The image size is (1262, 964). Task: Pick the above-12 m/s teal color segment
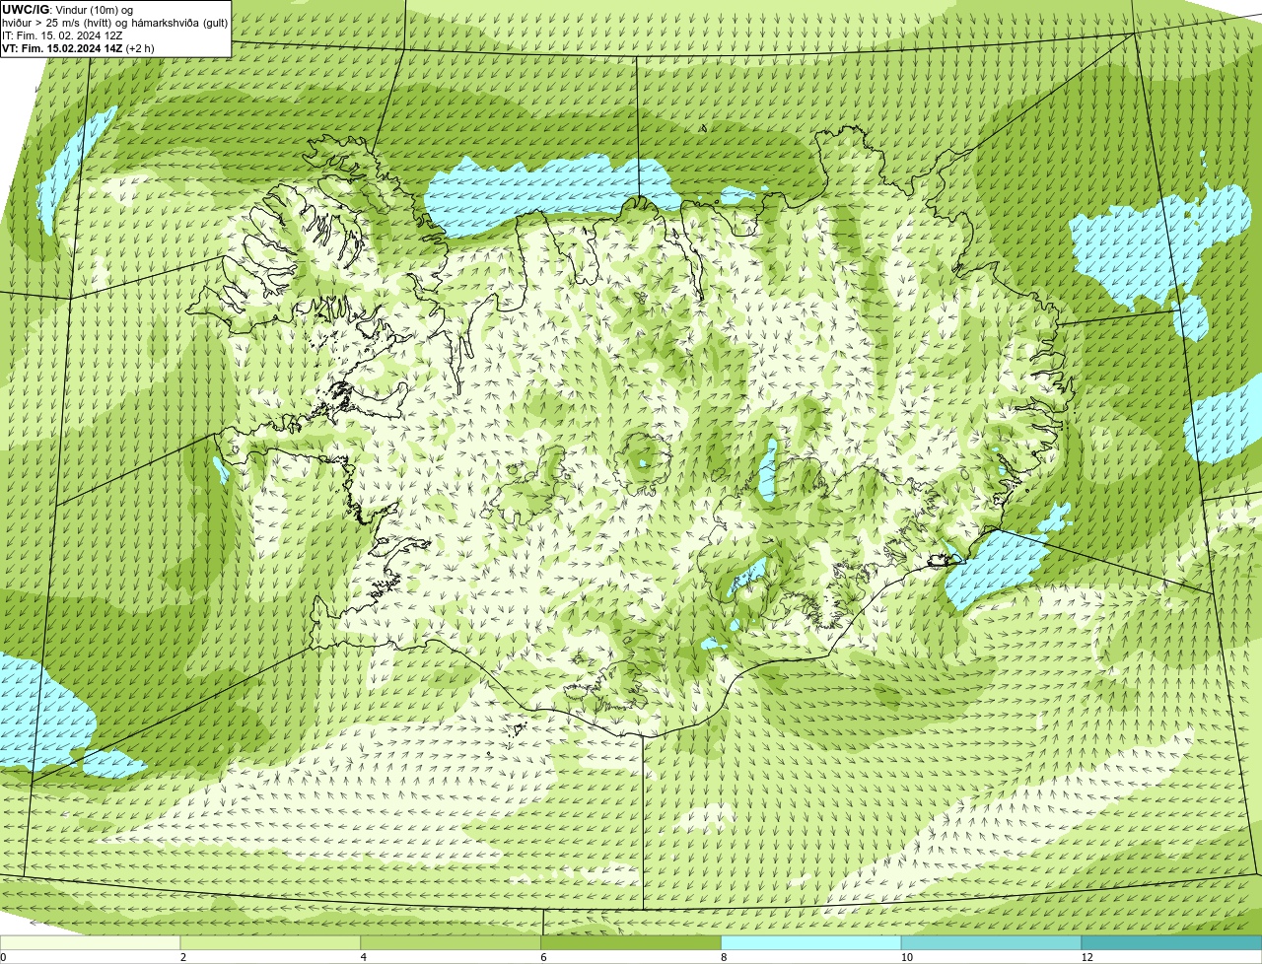tap(1171, 942)
